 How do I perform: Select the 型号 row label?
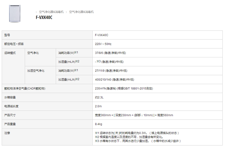[7, 35]
